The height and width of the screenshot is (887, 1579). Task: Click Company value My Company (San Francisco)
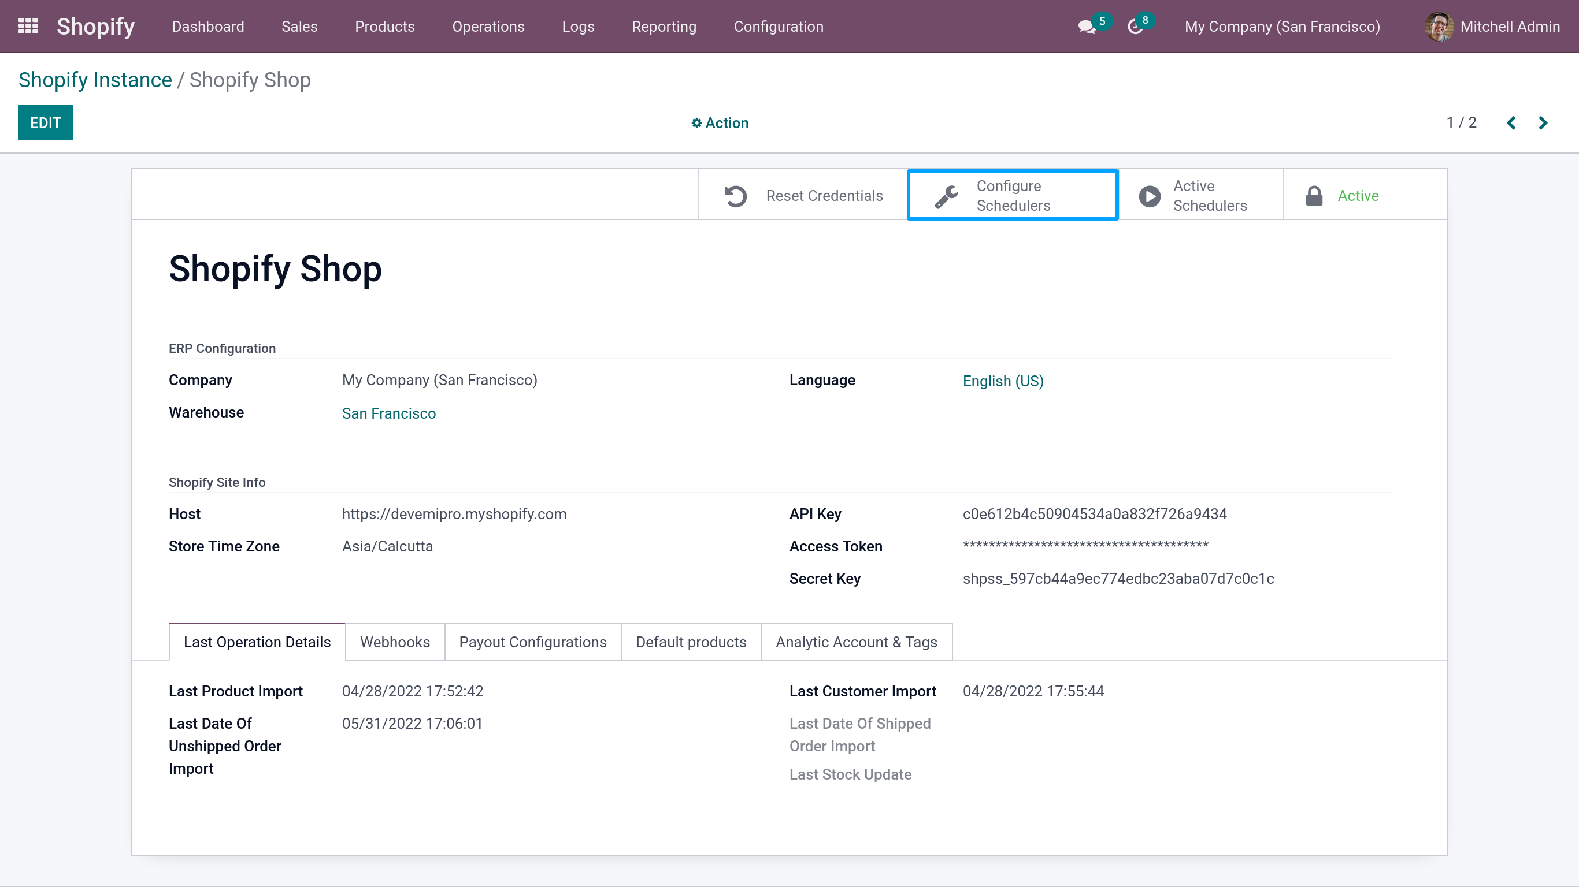439,380
